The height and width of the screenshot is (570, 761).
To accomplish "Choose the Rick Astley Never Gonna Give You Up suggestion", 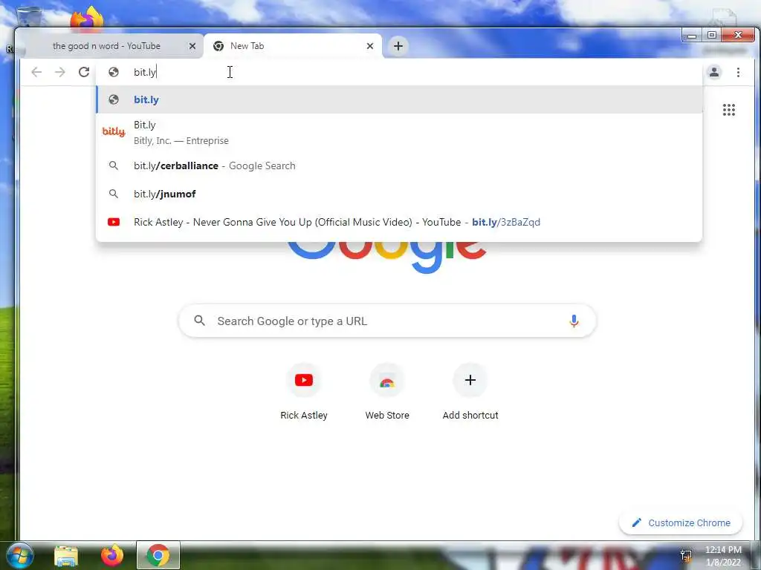I will (x=399, y=222).
